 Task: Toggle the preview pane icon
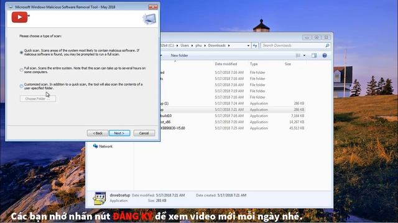point(314,55)
